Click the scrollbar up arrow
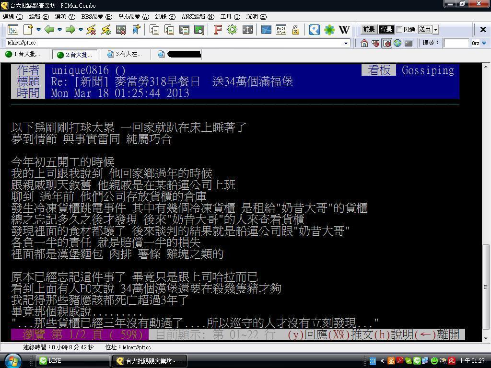Image resolution: width=491 pixels, height=368 pixels. click(486, 67)
